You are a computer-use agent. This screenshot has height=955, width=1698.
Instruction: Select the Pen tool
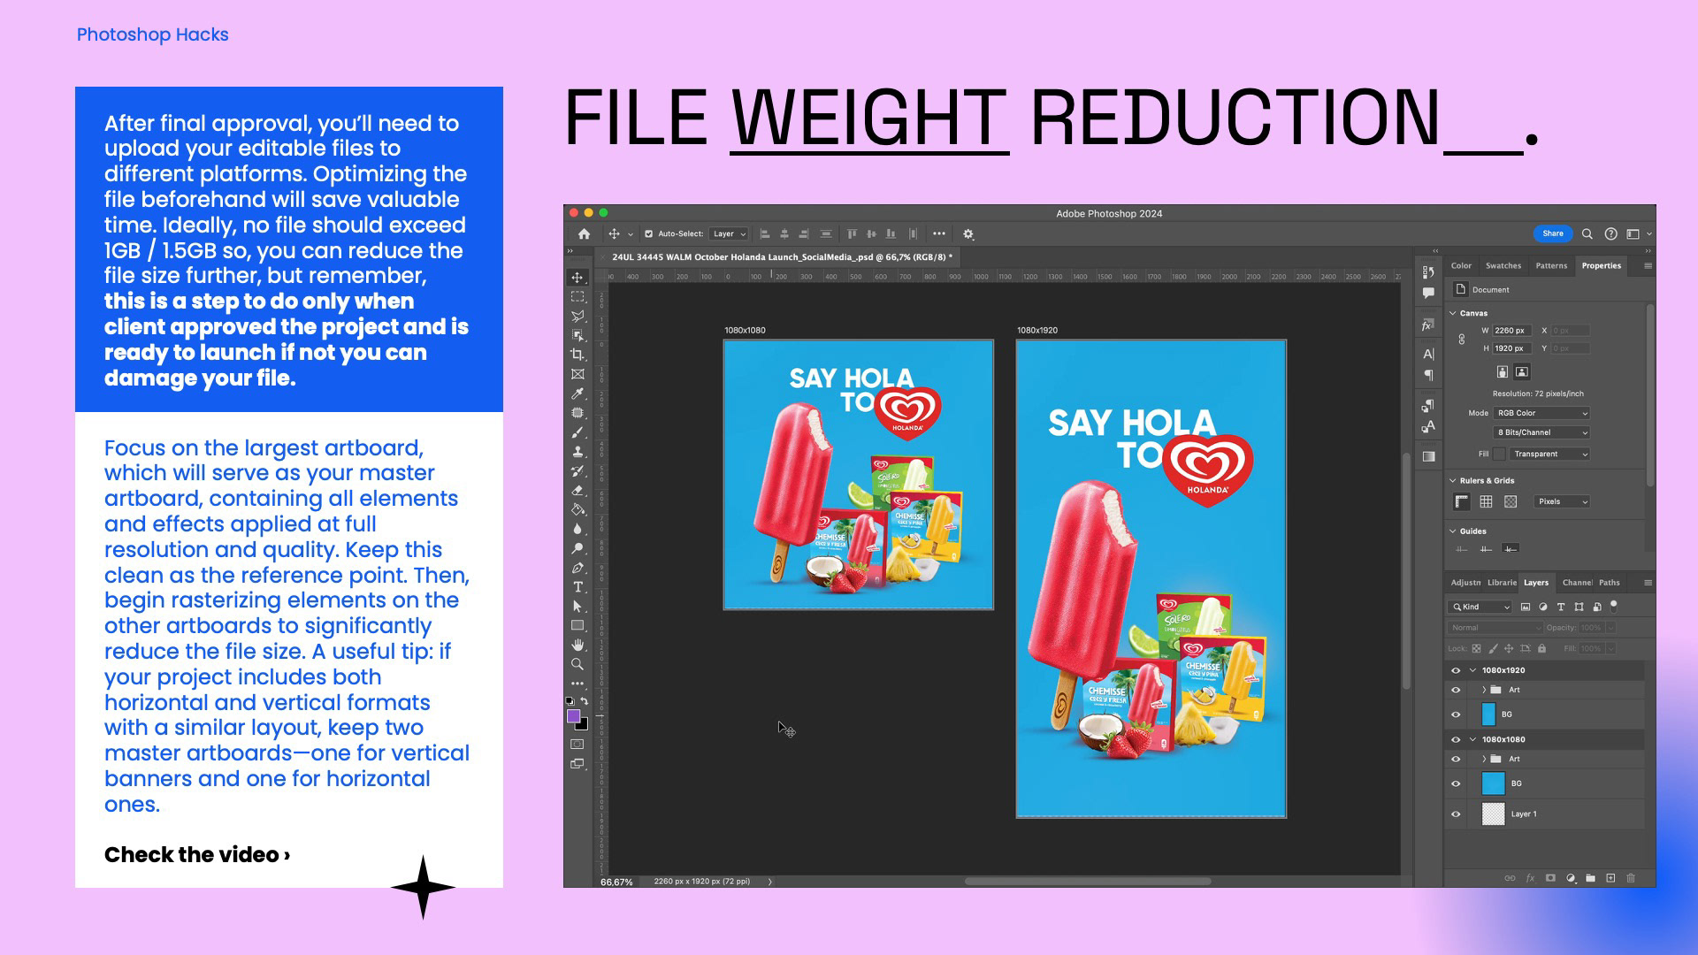click(x=577, y=568)
